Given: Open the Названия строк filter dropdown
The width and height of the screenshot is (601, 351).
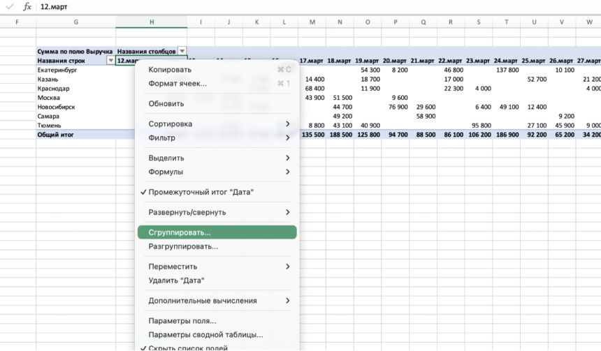Looking at the screenshot, I should [111, 61].
